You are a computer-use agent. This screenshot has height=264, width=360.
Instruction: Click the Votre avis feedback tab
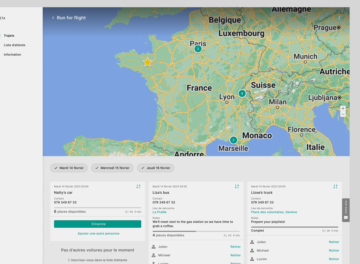tap(346, 210)
